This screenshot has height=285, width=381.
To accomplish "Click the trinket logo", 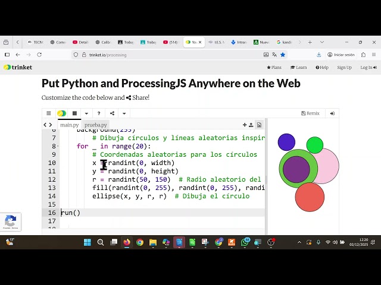I will pos(18,67).
